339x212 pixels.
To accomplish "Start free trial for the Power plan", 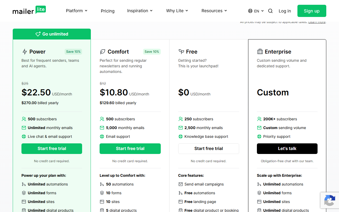I will coord(52,149).
